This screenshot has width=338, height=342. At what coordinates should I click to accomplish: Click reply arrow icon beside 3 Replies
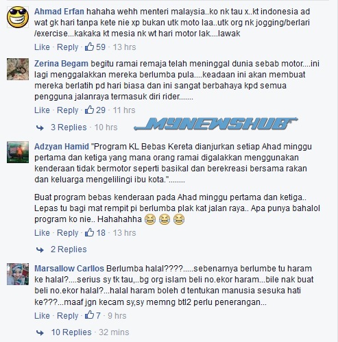pyautogui.click(x=40, y=127)
